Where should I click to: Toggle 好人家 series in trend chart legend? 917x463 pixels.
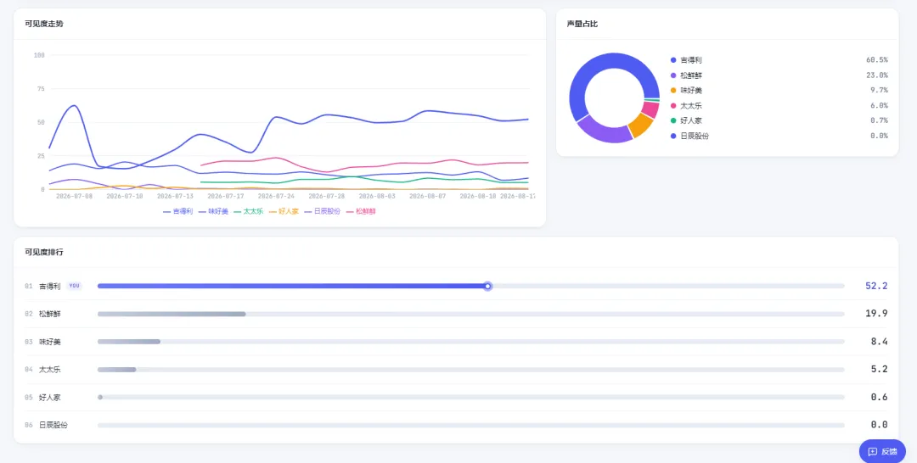284,211
